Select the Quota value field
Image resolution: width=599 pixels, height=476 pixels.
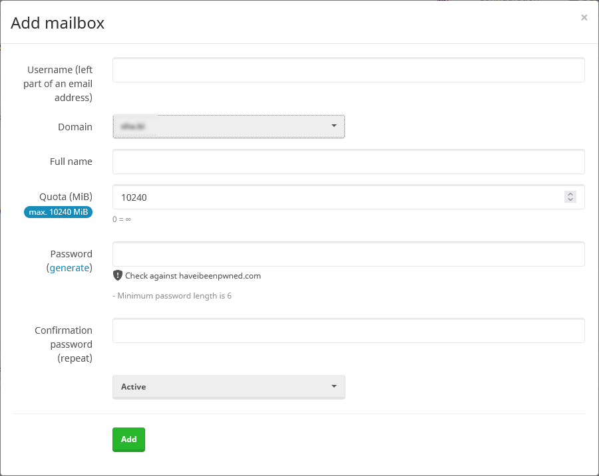pyautogui.click(x=336, y=197)
